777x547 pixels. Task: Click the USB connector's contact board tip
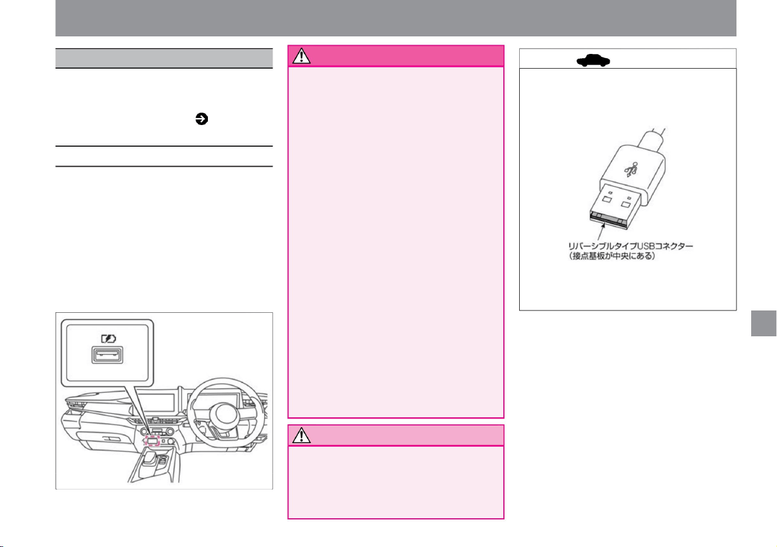607,221
